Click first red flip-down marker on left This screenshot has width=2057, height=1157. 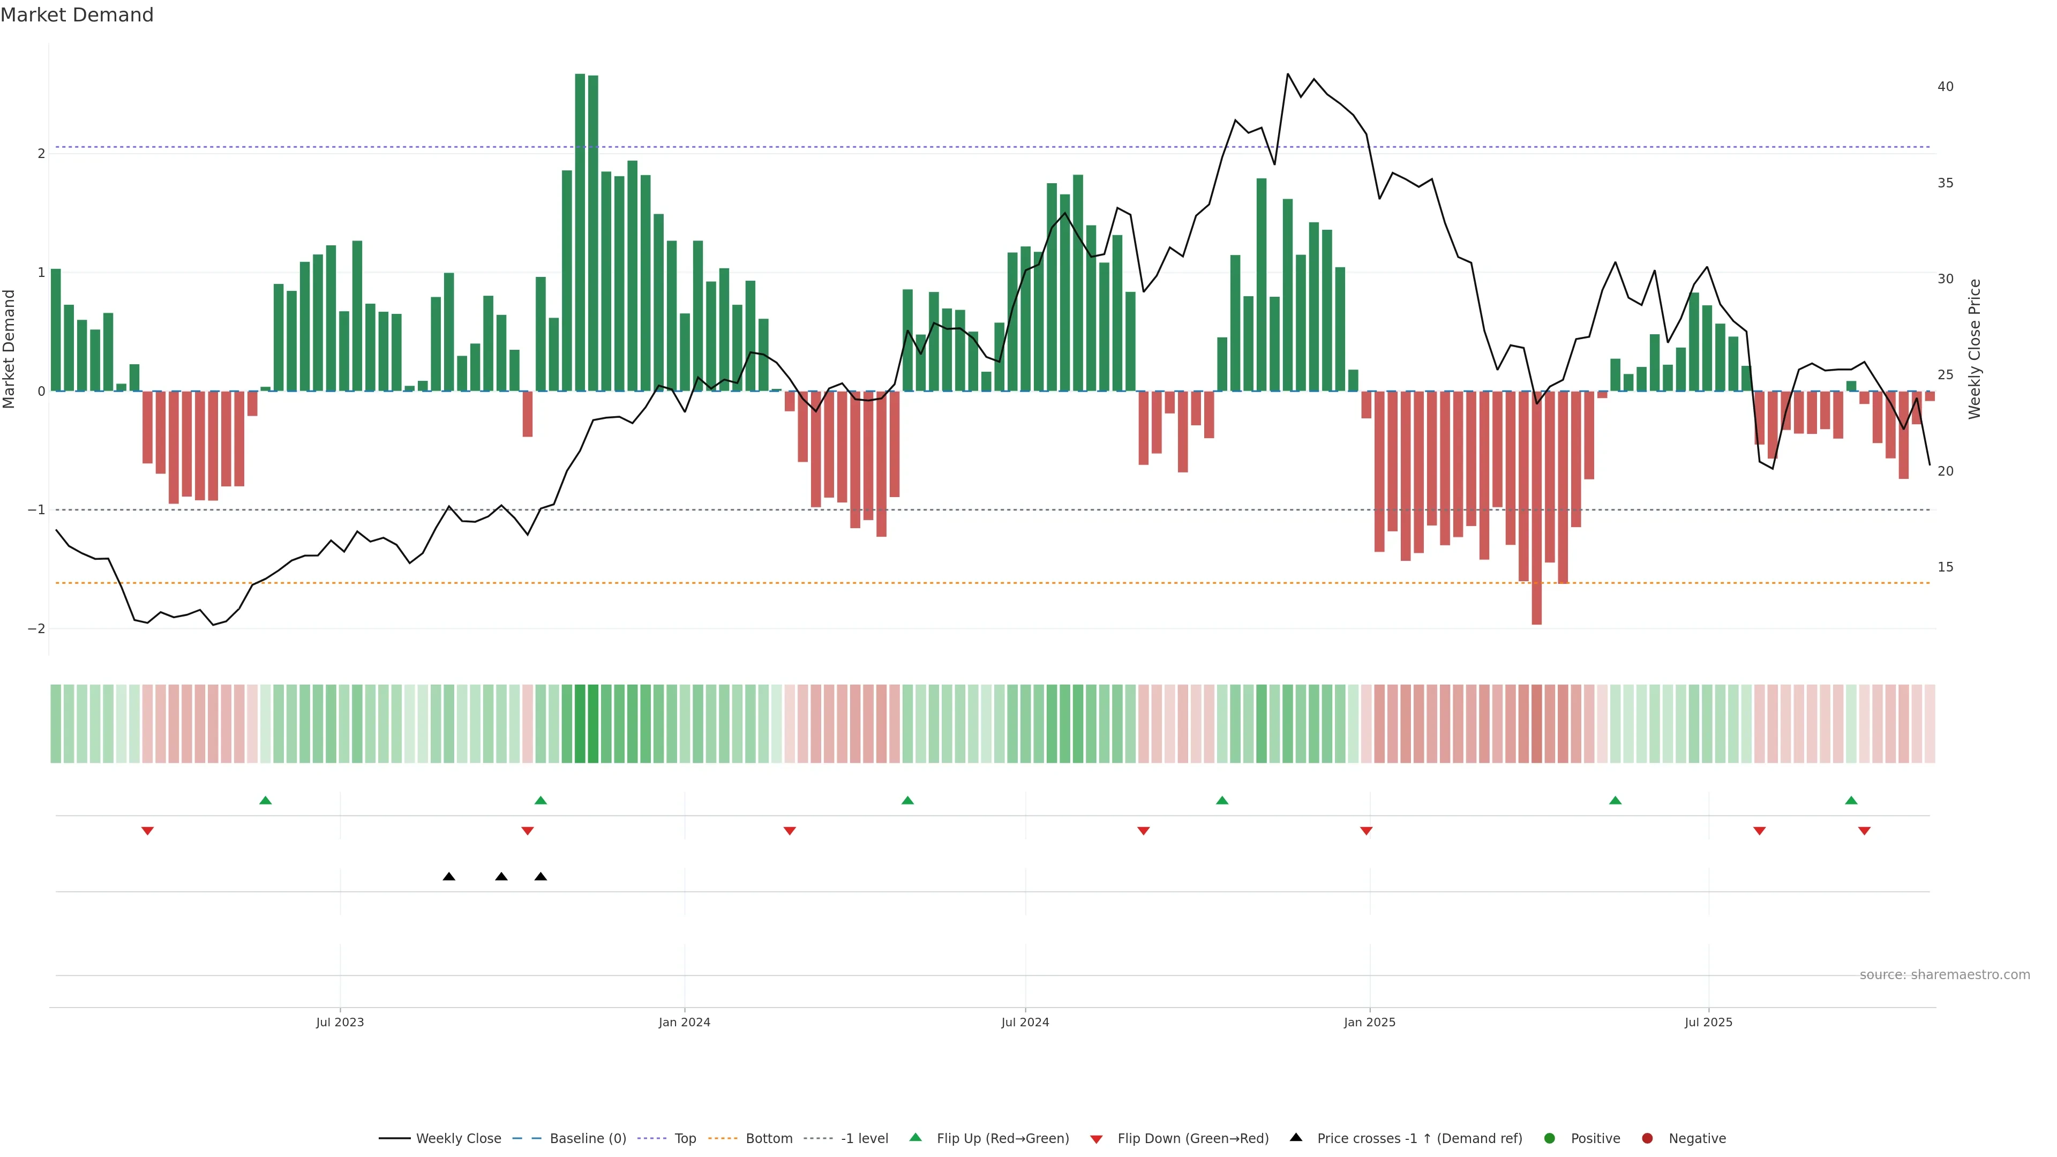click(x=147, y=831)
